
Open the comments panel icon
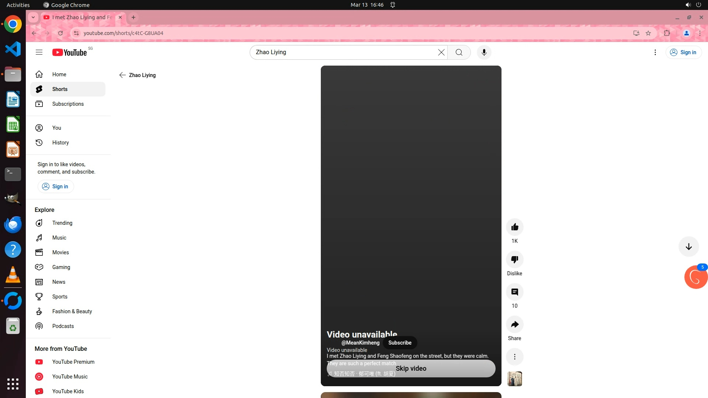[x=514, y=292]
